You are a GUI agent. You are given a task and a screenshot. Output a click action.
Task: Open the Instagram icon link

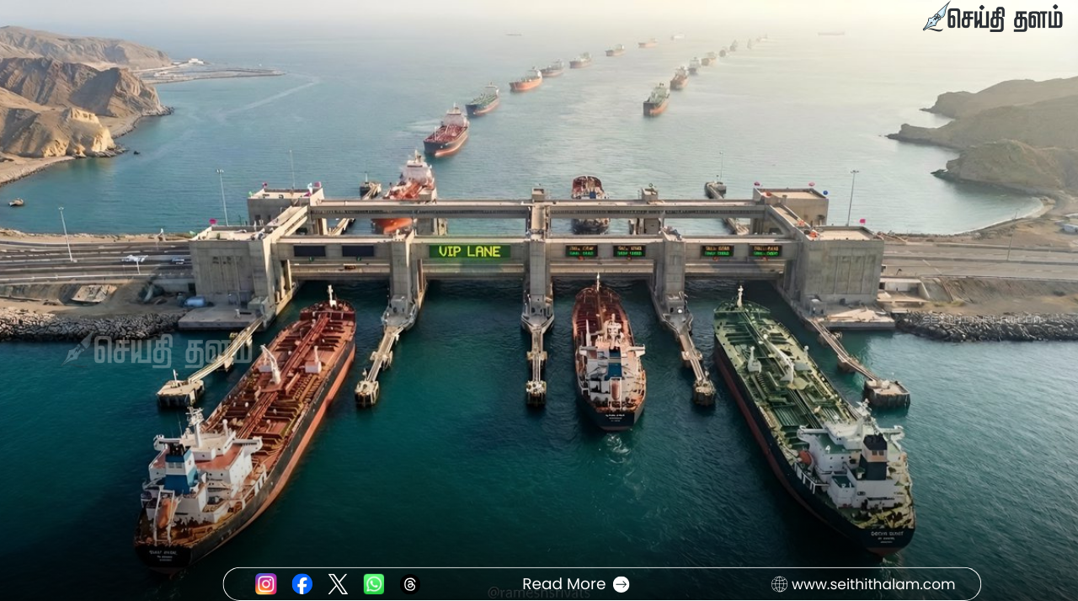[x=266, y=584]
